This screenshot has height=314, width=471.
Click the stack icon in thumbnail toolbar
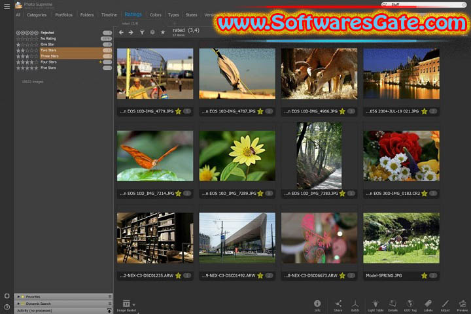(152, 32)
